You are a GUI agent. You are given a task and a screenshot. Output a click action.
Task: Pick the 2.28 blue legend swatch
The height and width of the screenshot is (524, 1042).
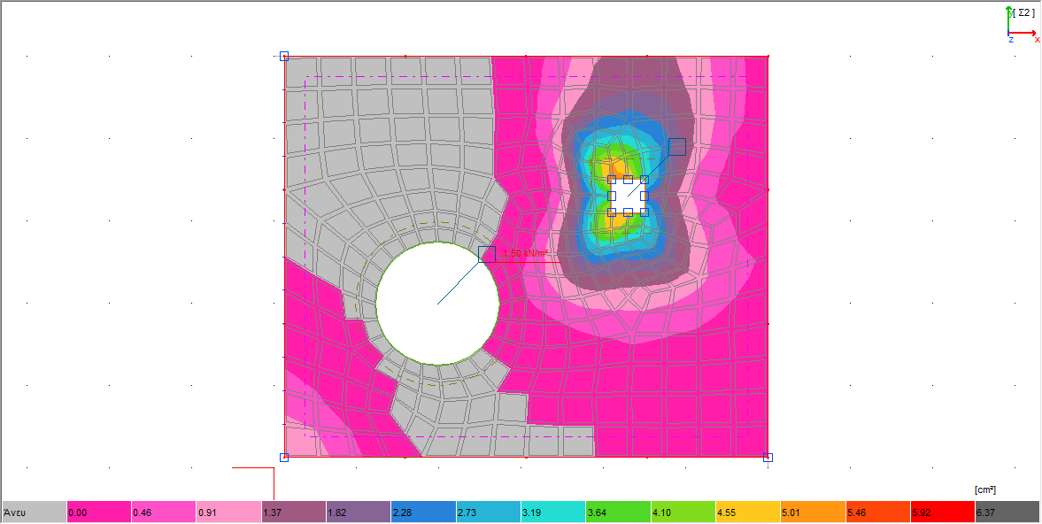[423, 512]
